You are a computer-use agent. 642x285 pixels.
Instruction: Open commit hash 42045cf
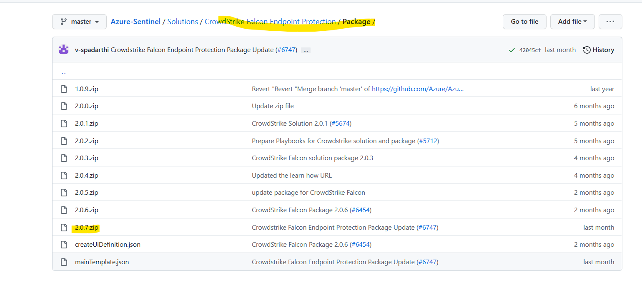pos(530,50)
